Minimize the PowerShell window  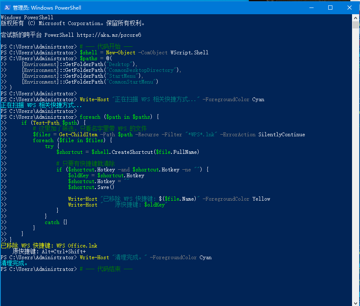(x=311, y=8)
